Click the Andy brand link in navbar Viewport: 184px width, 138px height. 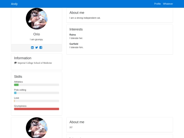click(14, 4)
